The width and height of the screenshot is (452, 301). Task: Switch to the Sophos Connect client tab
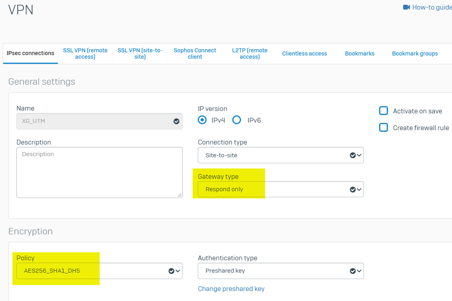[195, 53]
